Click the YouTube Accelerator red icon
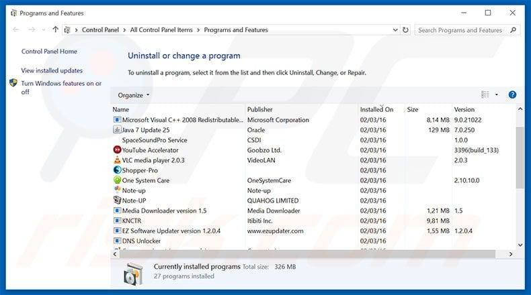 coord(117,150)
